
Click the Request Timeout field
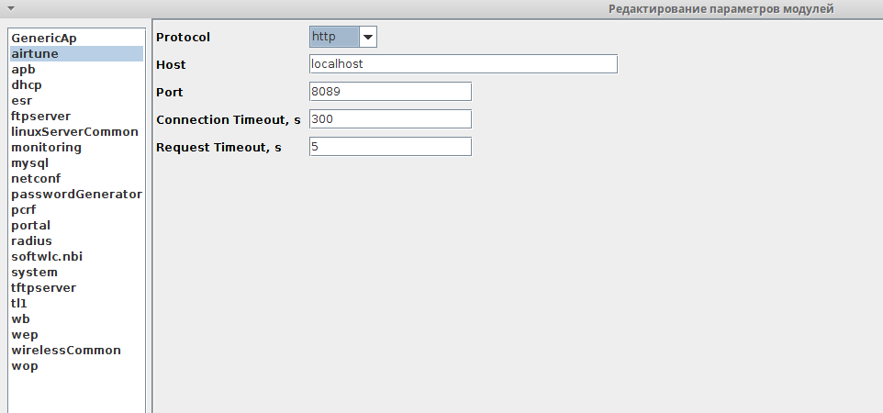coord(390,147)
